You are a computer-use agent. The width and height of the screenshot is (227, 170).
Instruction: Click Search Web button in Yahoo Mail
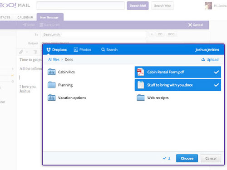click(x=162, y=5)
